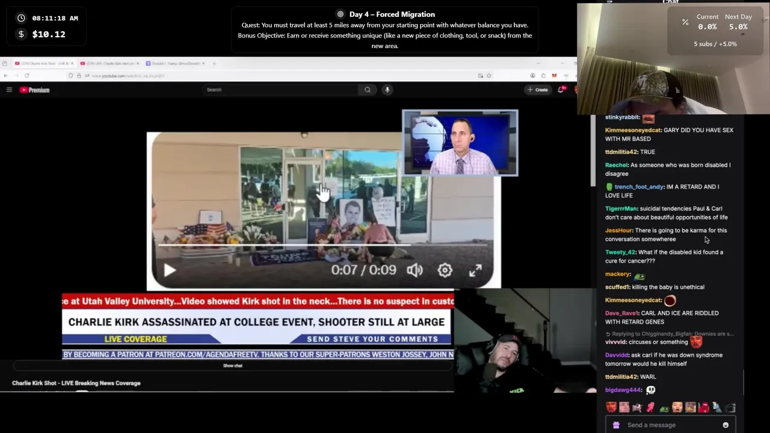The height and width of the screenshot is (433, 770).
Task: Click the youtube.com address bar
Action: click(271, 76)
